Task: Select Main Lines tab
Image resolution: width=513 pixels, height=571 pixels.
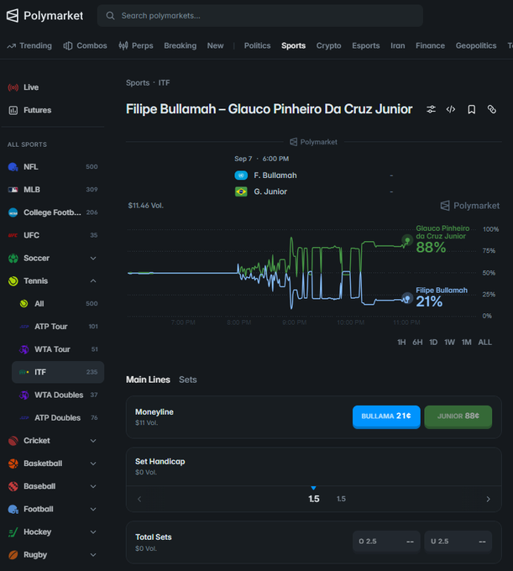Action: pos(148,380)
